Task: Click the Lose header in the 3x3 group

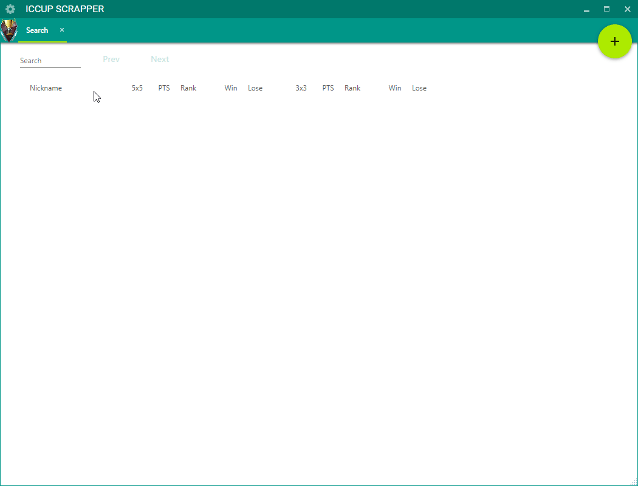Action: point(419,88)
